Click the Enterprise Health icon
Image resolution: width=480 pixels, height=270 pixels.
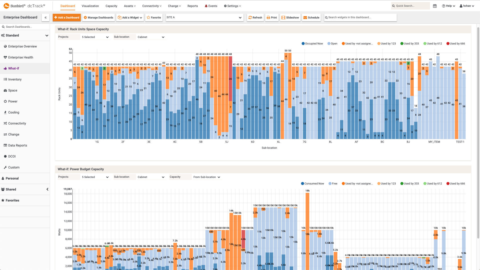pos(5,57)
